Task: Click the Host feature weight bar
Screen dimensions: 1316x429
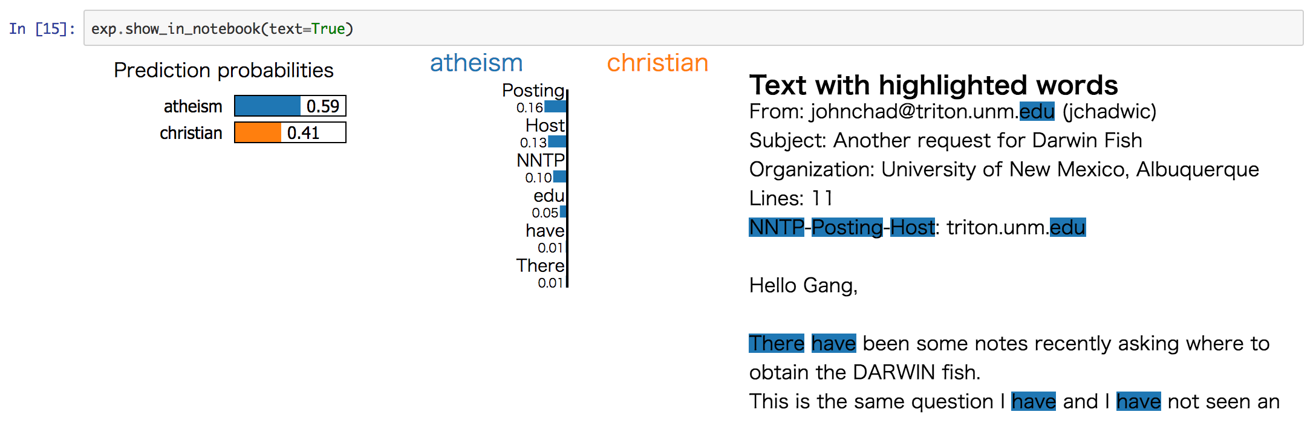Action: click(557, 142)
